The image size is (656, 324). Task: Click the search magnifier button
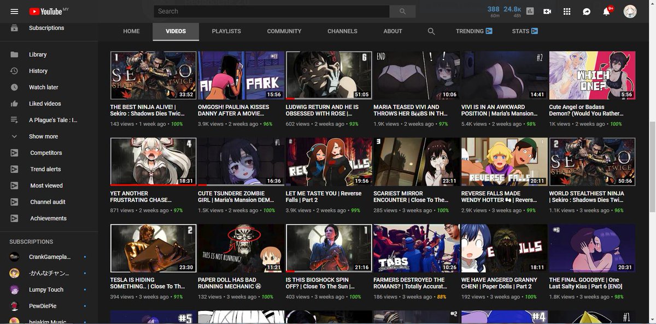click(403, 11)
